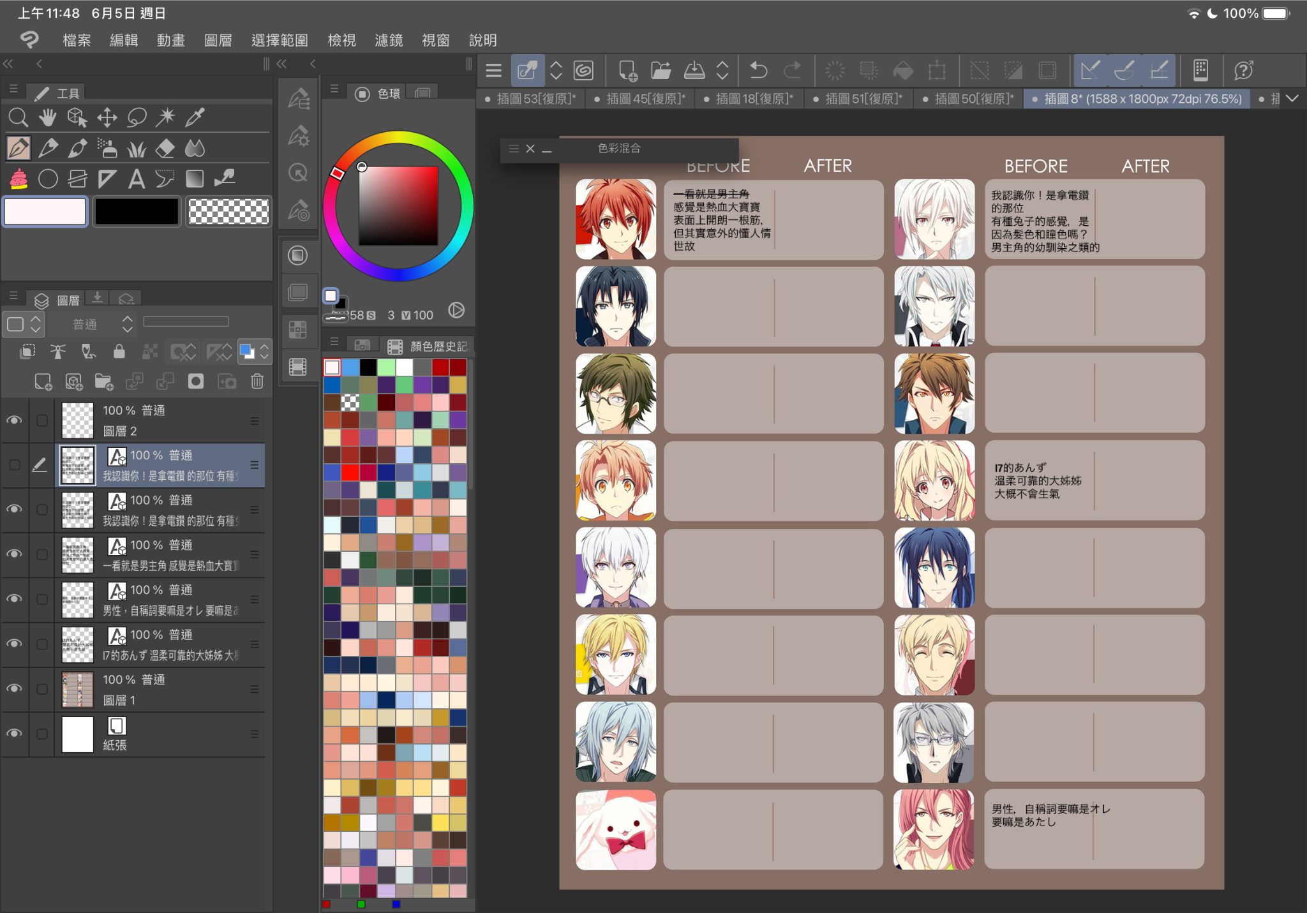Check the box beside 圖層 2
The image size is (1307, 913).
coord(42,420)
